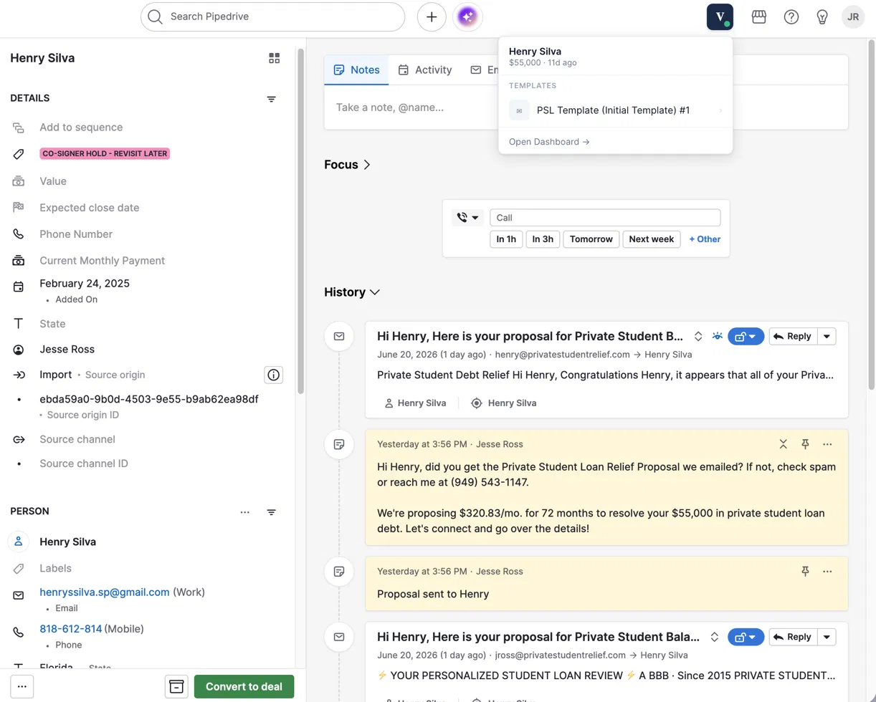Open visibility lock dropdown on jross email

(746, 637)
